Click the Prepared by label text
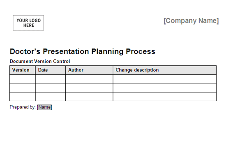The image size is (226, 150). (x=23, y=107)
